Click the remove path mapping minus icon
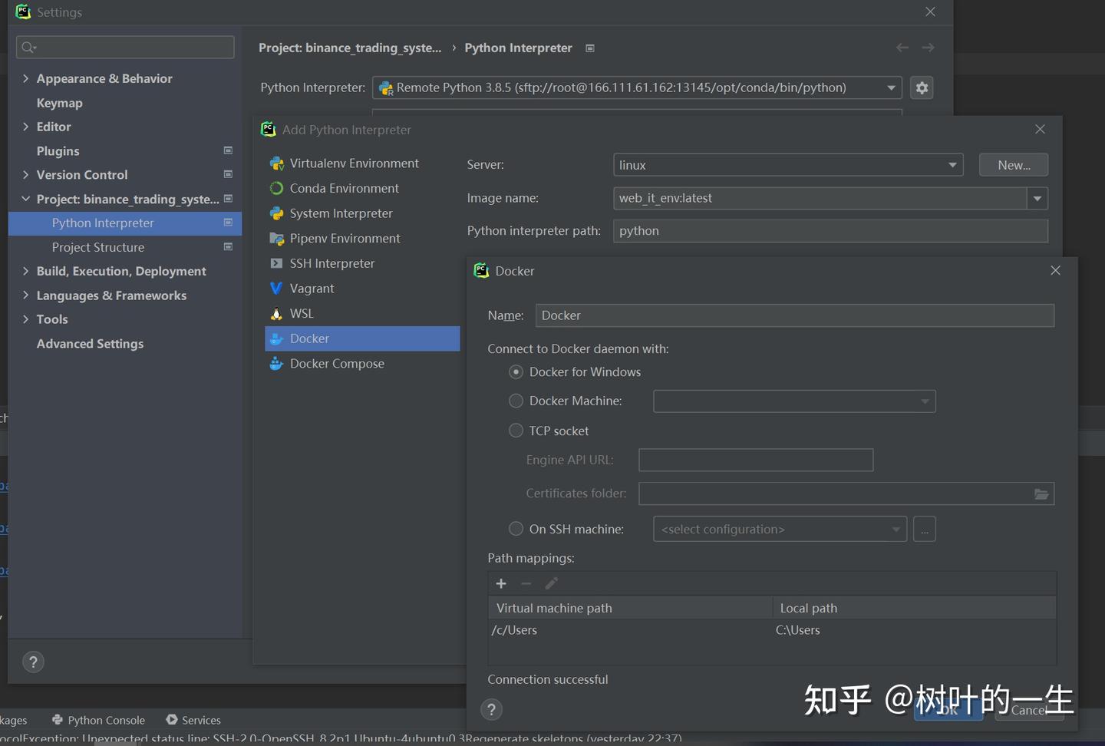This screenshot has height=746, width=1105. pyautogui.click(x=526, y=584)
